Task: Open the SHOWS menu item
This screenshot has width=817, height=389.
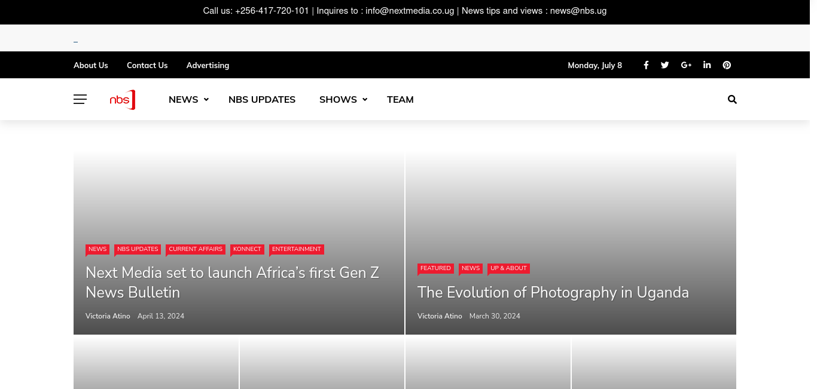Action: pos(338,100)
